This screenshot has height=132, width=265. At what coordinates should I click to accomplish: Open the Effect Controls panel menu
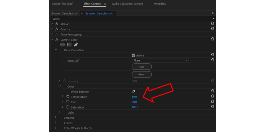click(105, 4)
